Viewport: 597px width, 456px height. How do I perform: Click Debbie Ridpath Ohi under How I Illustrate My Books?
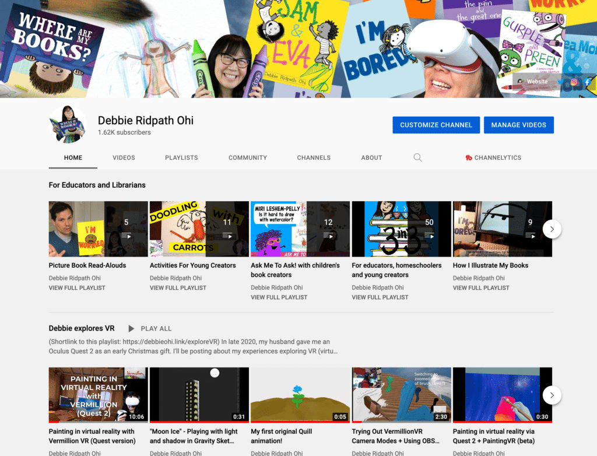479,278
